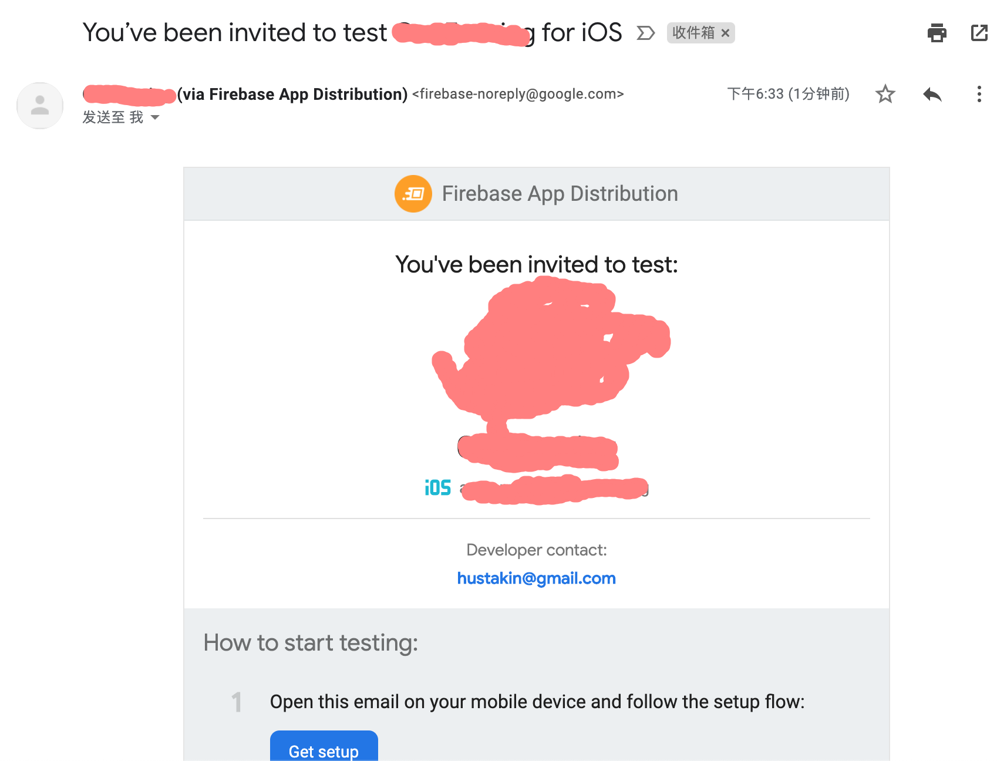Remove the 收件箱 label with its X
This screenshot has width=997, height=761.
[725, 33]
